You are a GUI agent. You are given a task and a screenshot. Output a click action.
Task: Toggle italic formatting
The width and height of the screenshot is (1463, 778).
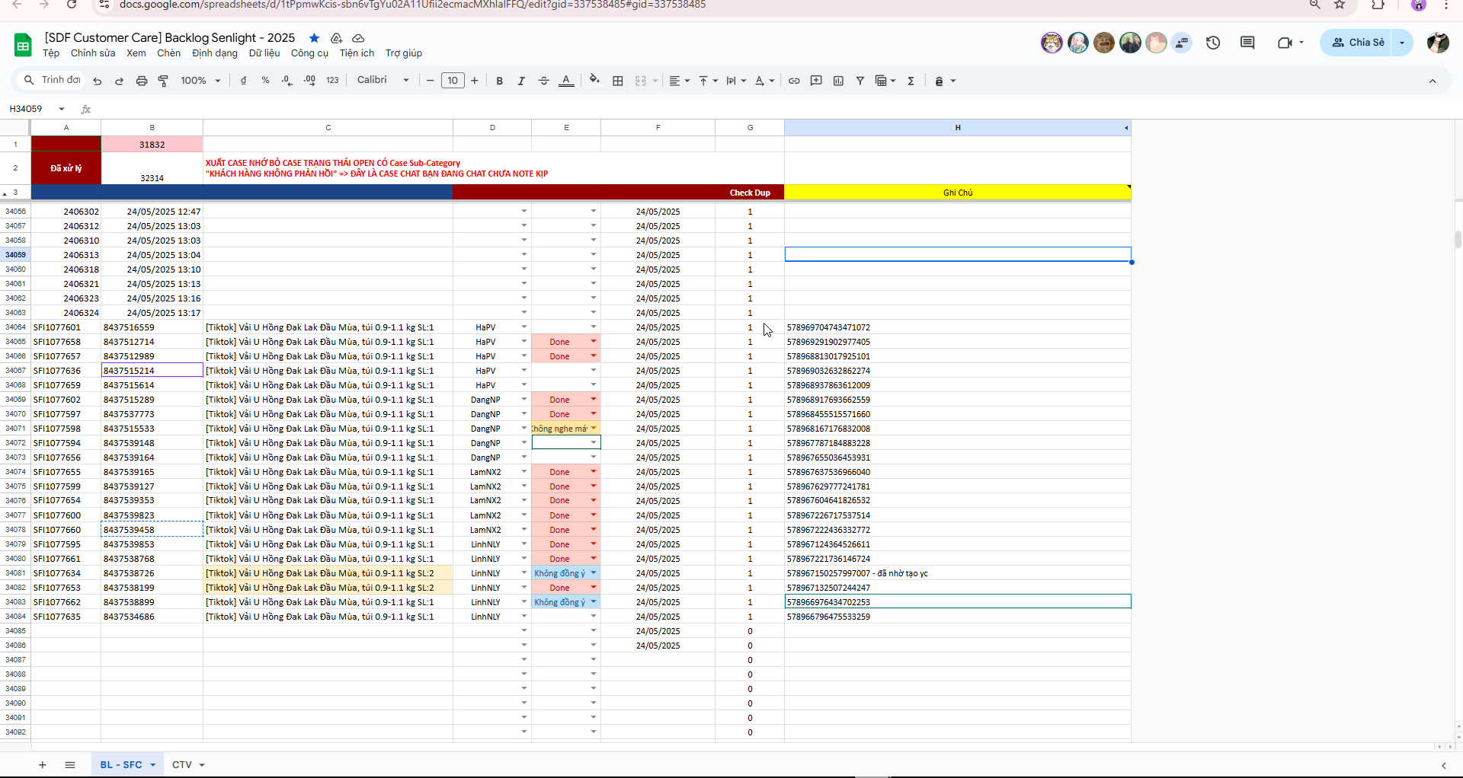tap(521, 81)
